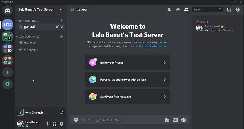Open the help icon

point(238,10)
